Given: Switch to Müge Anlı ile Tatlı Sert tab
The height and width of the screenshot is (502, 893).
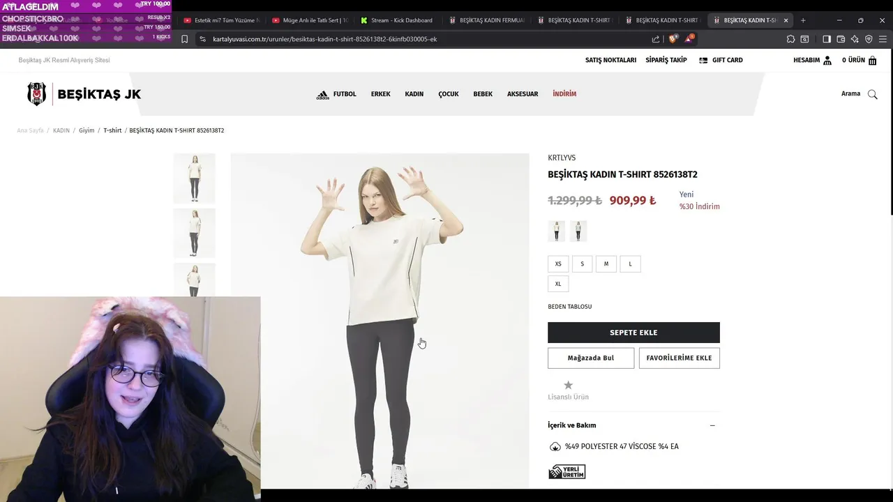Looking at the screenshot, I should pos(310,20).
